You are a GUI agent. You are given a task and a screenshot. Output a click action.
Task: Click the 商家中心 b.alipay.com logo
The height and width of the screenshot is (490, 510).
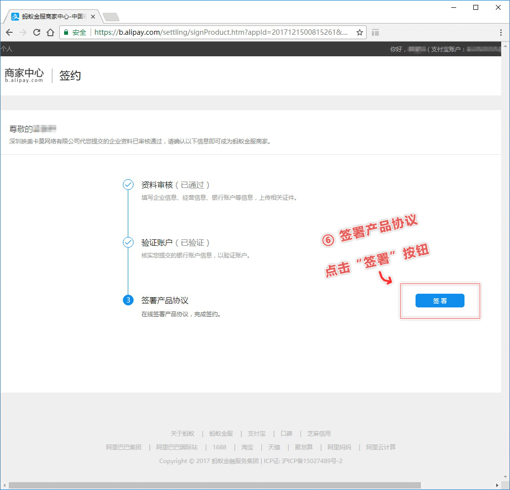coord(24,75)
